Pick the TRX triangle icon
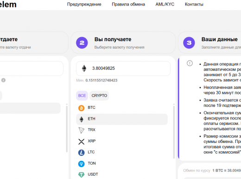Screen dimensions: 241x179 click(82, 130)
